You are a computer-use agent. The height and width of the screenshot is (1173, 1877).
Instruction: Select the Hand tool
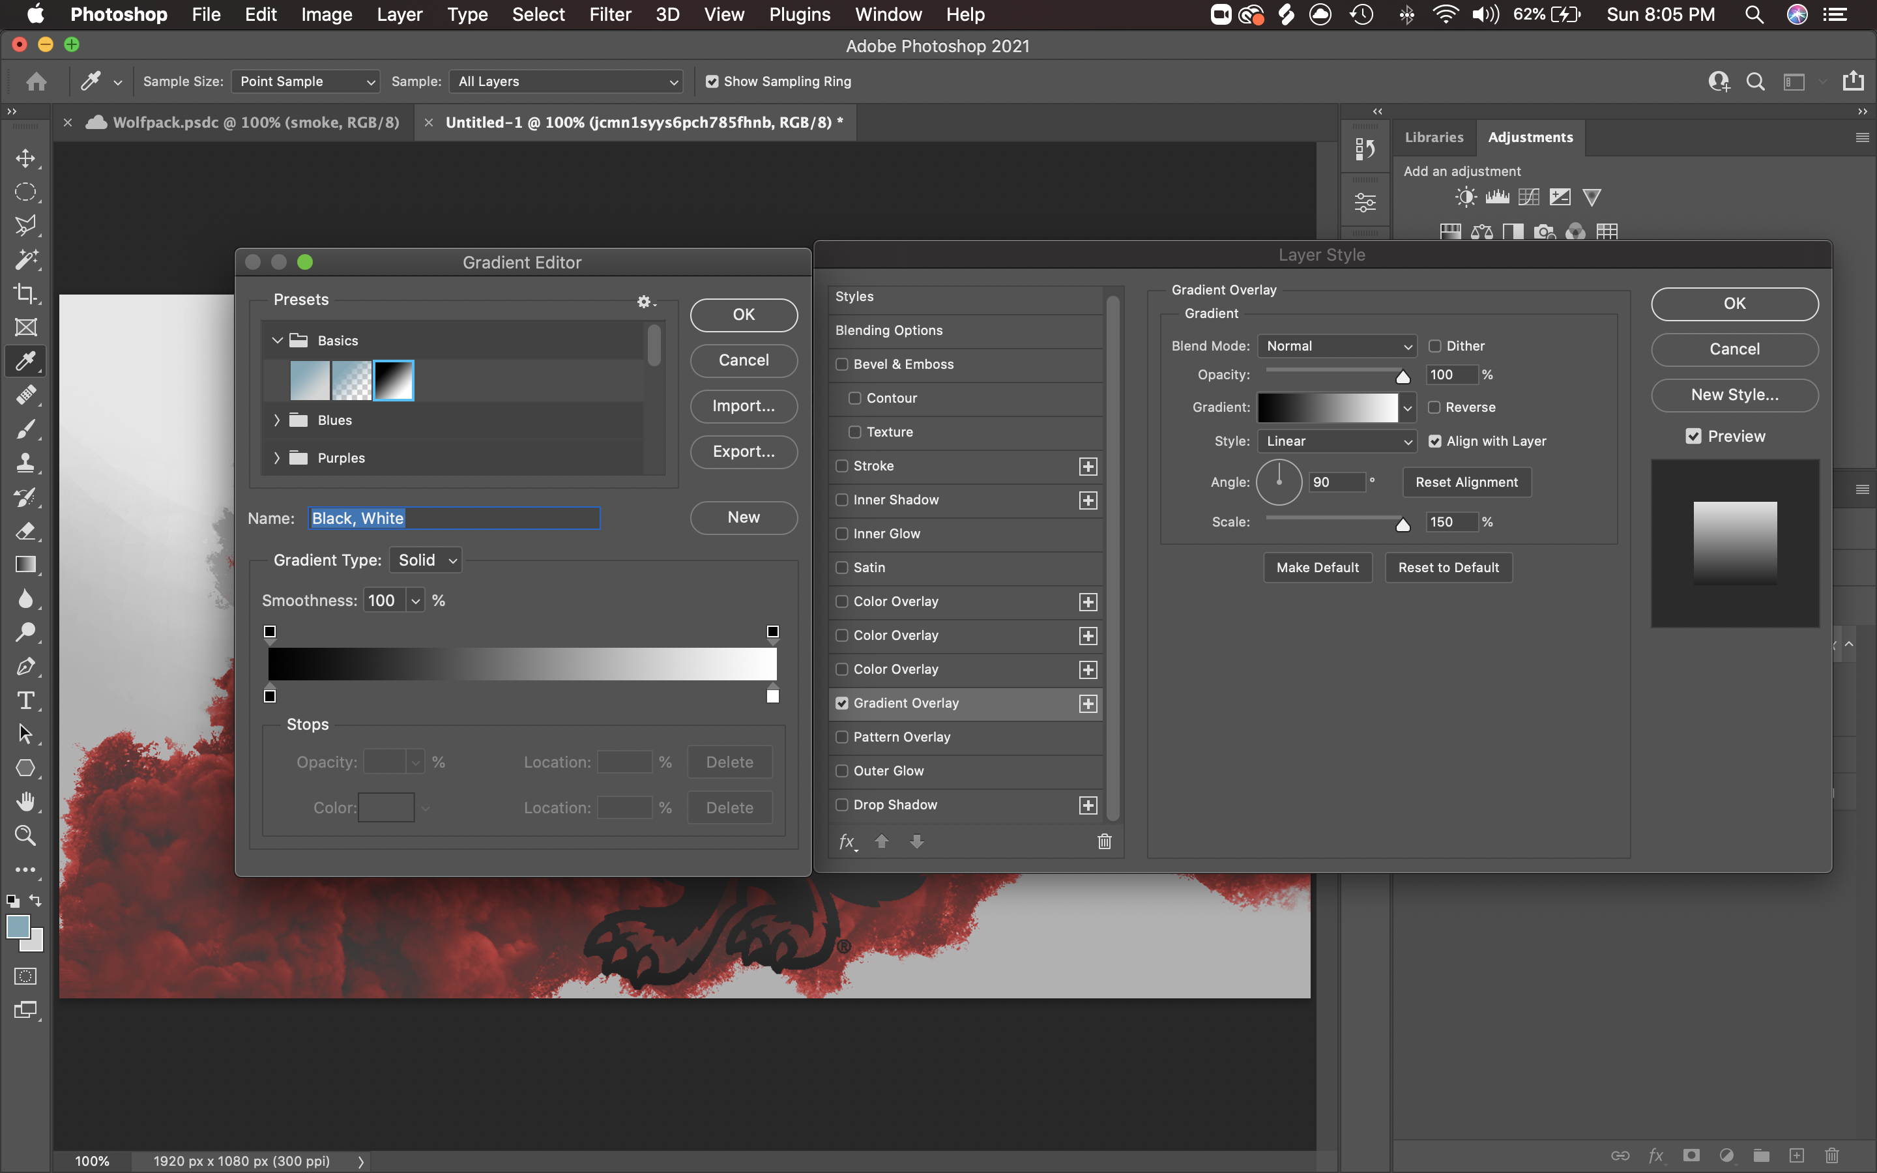coord(25,802)
